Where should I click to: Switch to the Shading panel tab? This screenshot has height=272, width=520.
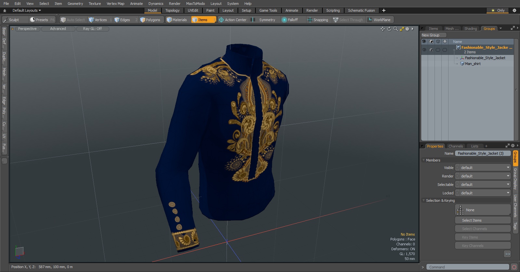[x=470, y=29]
